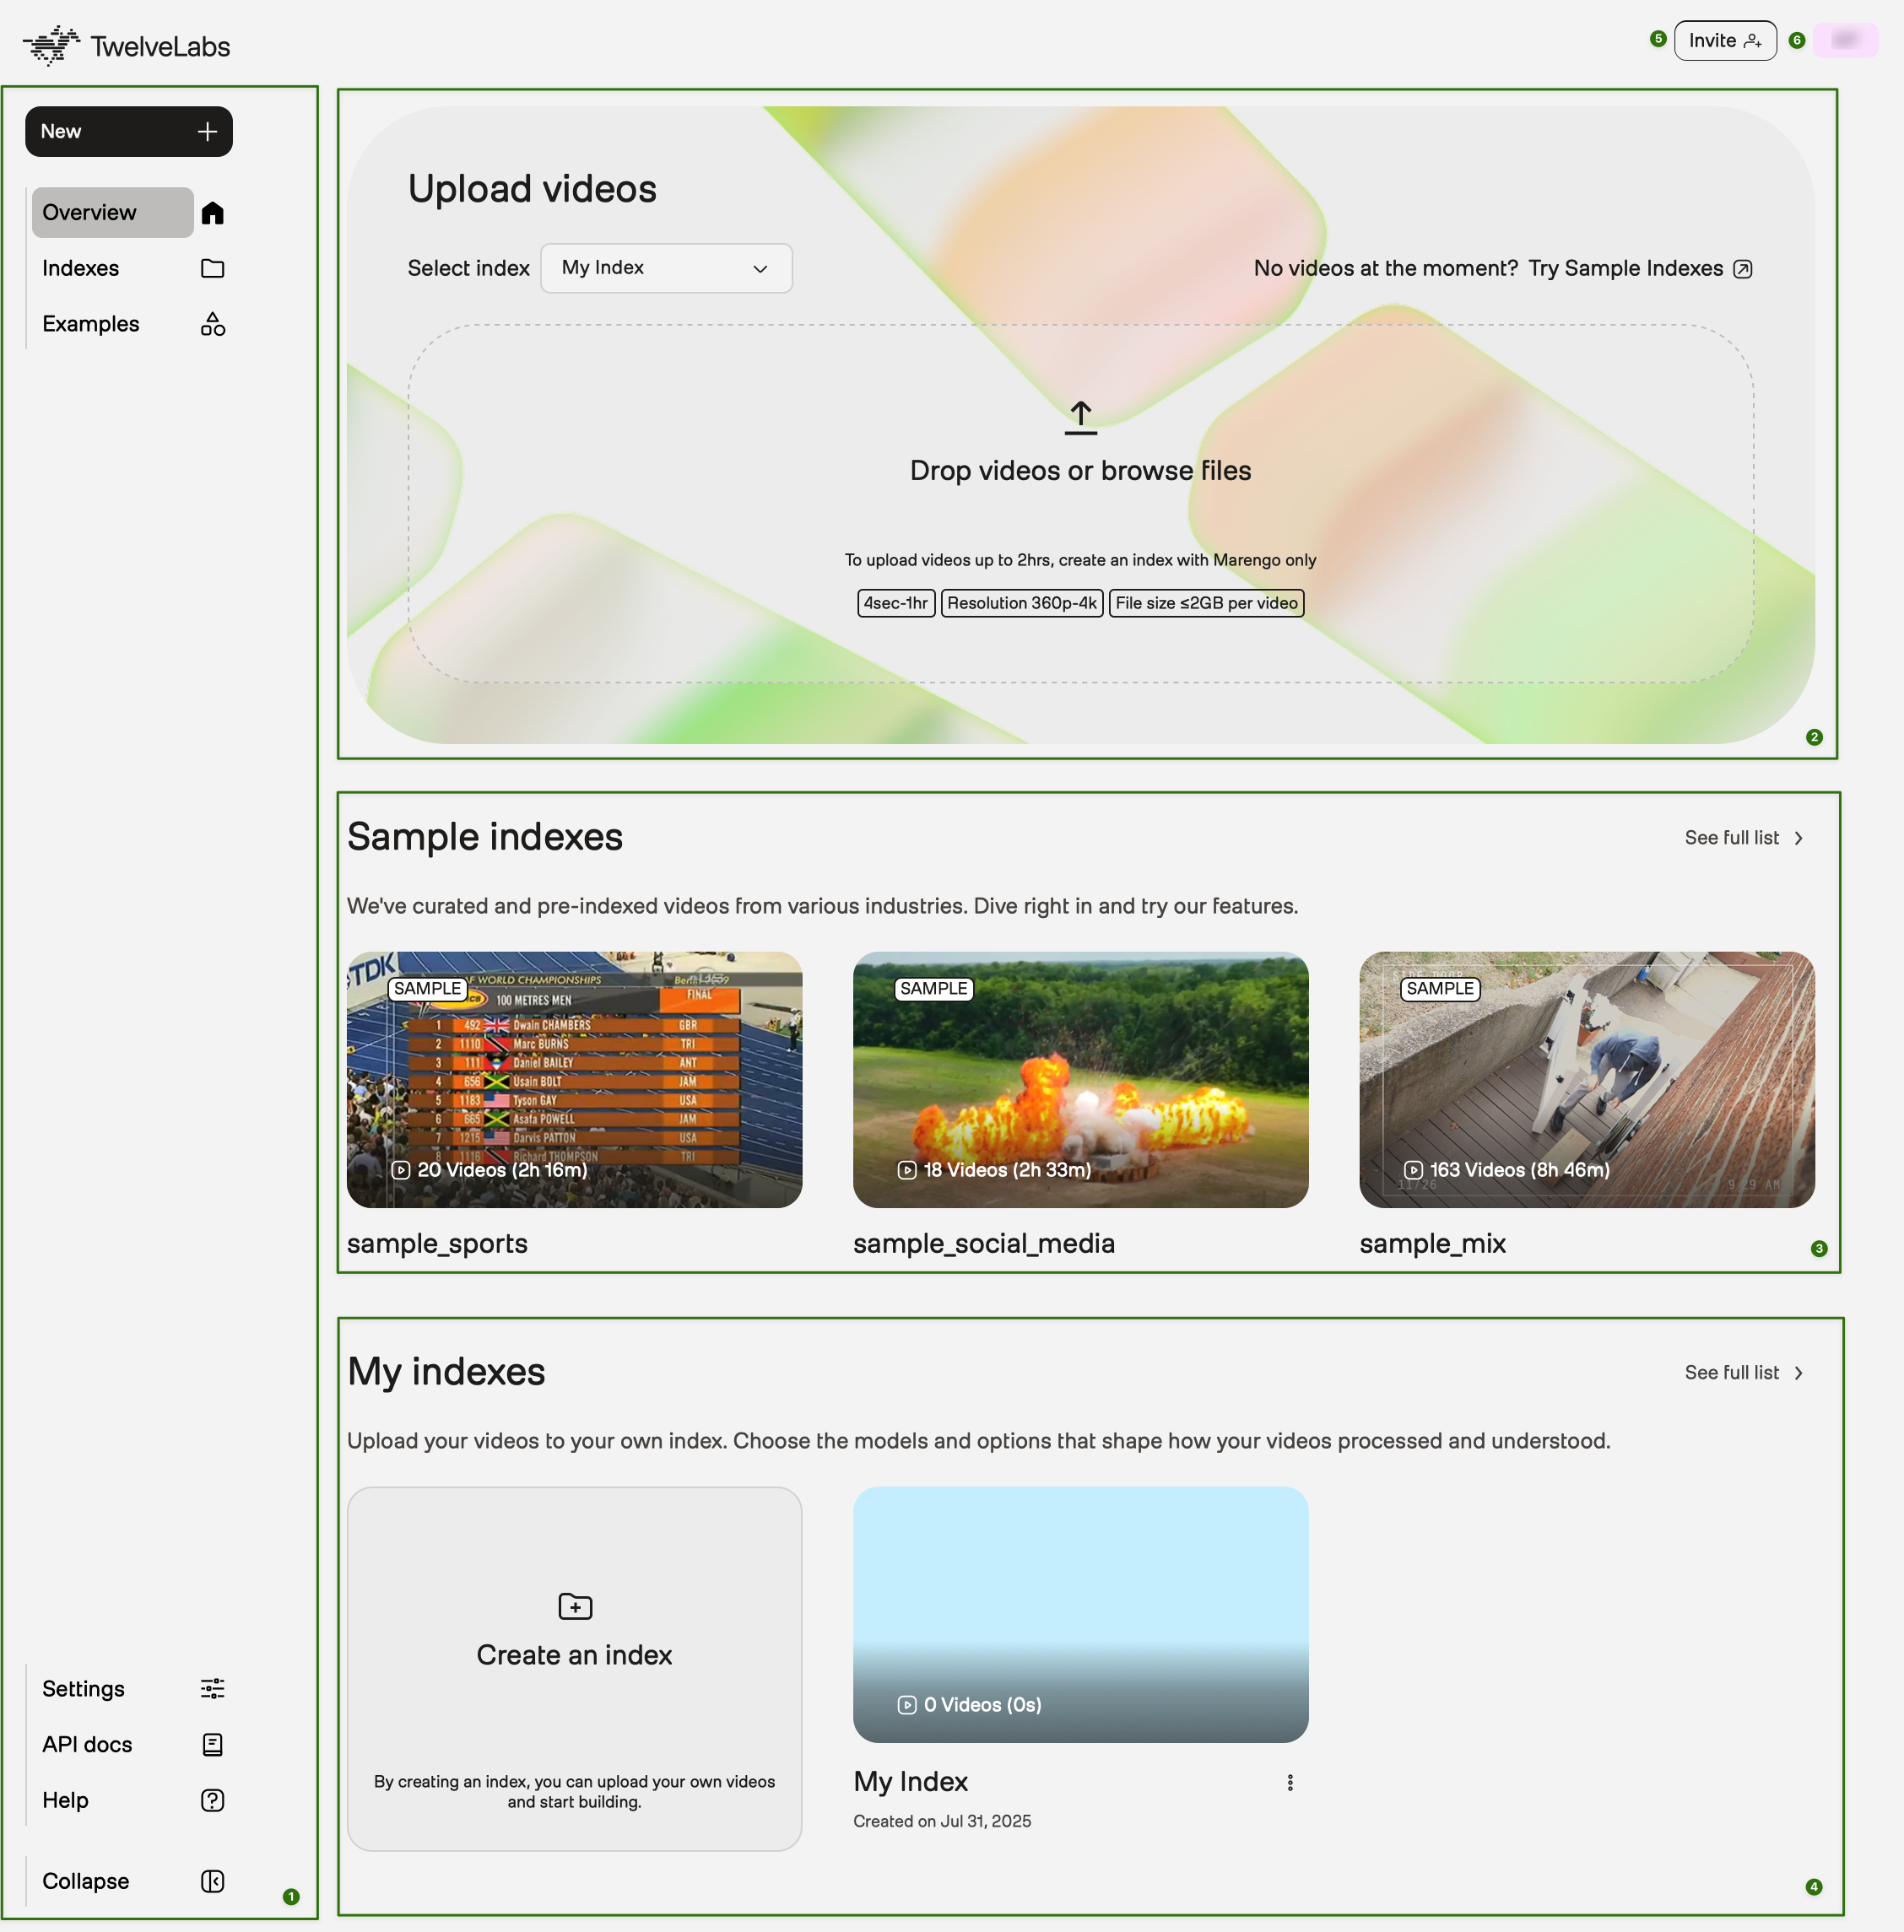Image resolution: width=1904 pixels, height=1932 pixels.
Task: Expand See full list for Sample indexes
Action: (1742, 838)
